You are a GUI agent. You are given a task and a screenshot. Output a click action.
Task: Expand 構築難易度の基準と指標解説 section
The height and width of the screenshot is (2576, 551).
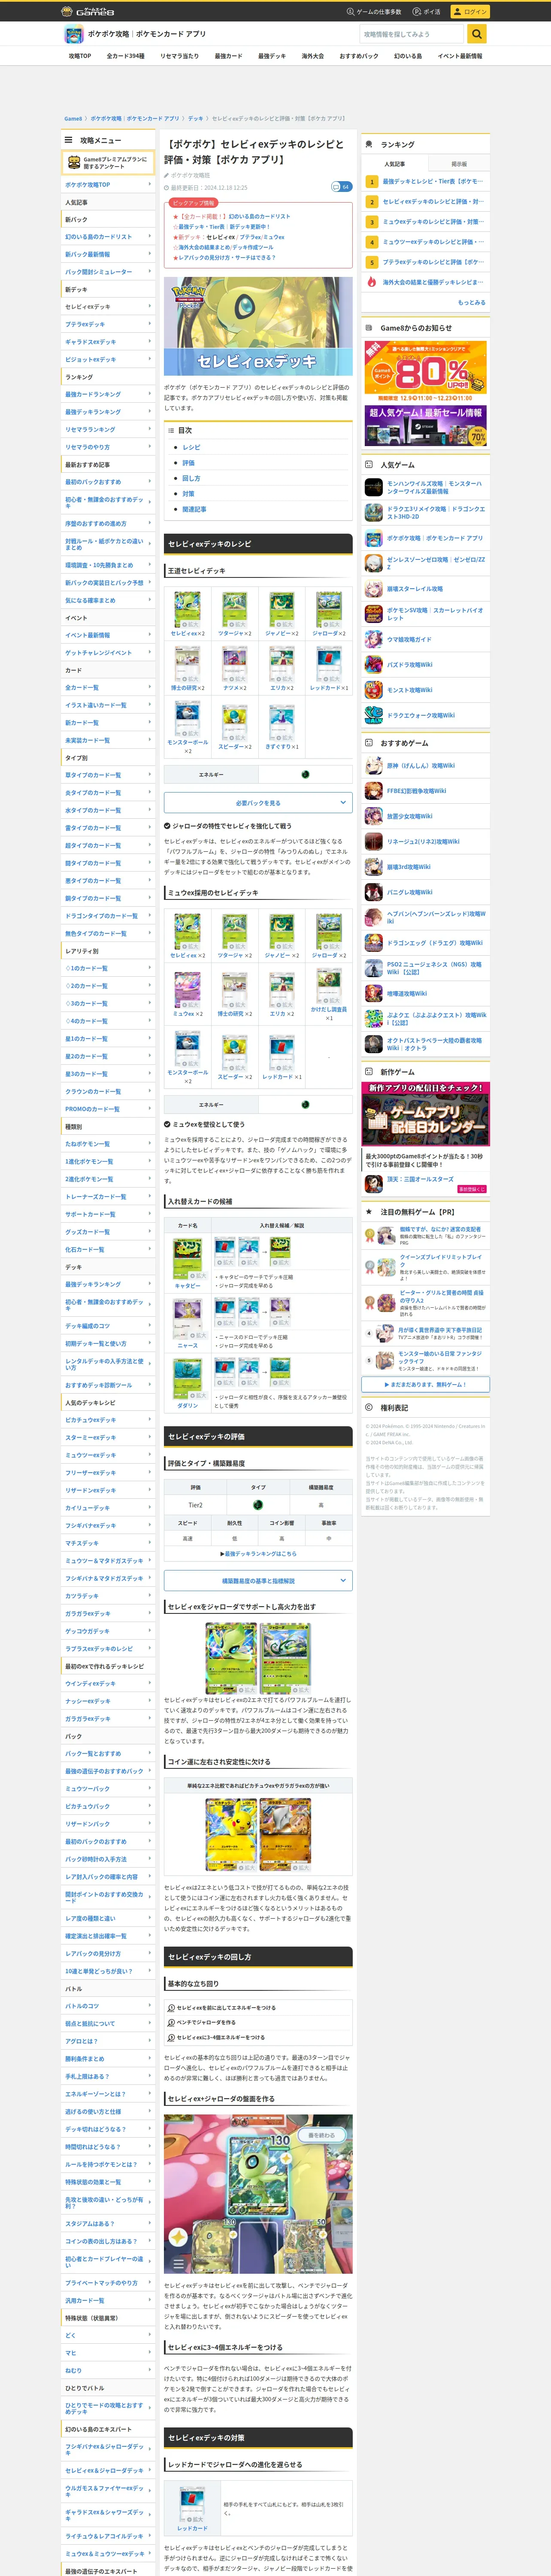pyautogui.click(x=258, y=1581)
